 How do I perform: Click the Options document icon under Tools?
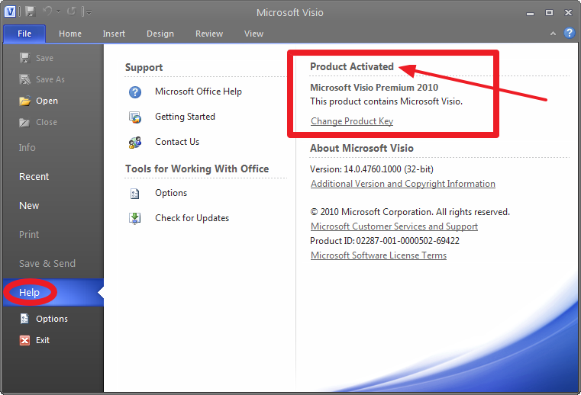pos(135,193)
